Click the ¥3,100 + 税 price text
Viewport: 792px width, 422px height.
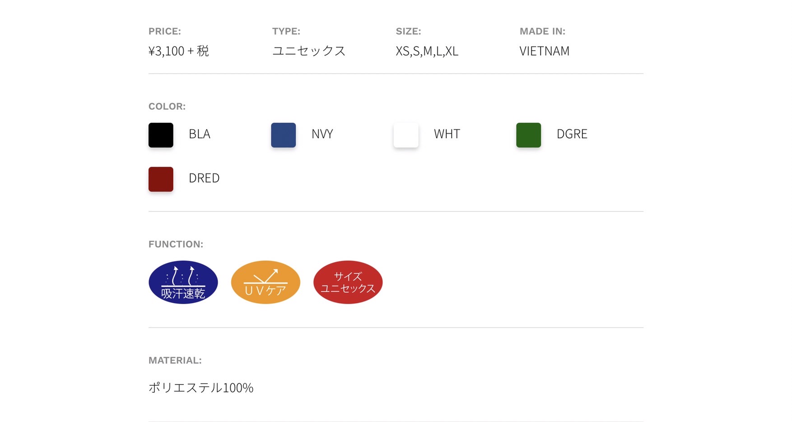(179, 51)
